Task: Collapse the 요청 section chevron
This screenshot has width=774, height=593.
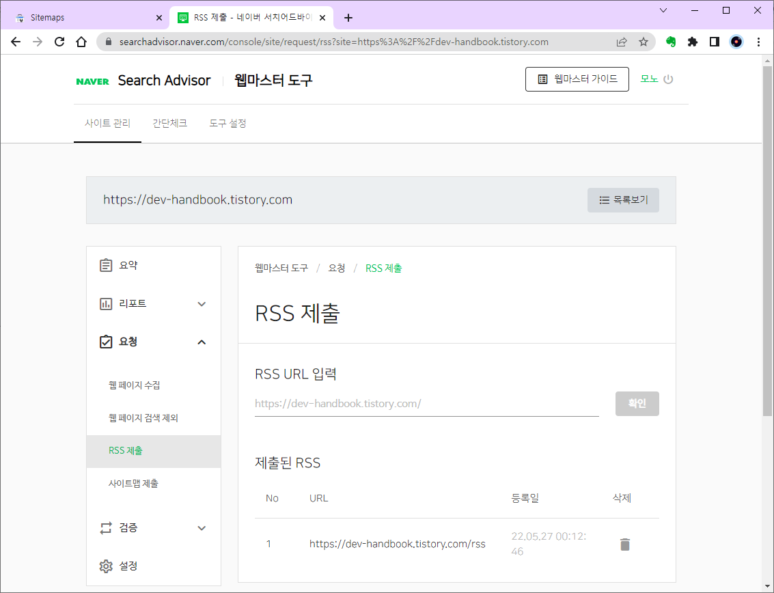Action: [202, 342]
